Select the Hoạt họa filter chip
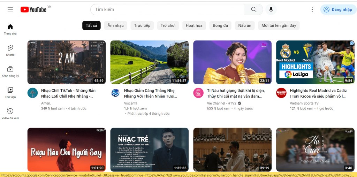This screenshot has height=177, width=357. click(x=194, y=25)
